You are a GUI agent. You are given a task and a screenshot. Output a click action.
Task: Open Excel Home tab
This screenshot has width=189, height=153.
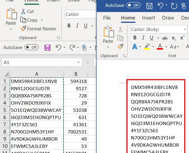(31, 1)
